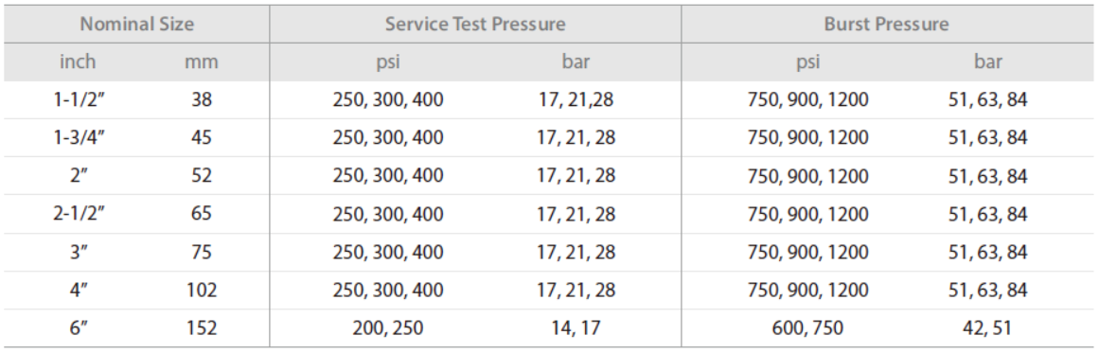This screenshot has height=353, width=1099.
Task: Click the 1-1/2" nominal size cell
Action: click(x=80, y=100)
